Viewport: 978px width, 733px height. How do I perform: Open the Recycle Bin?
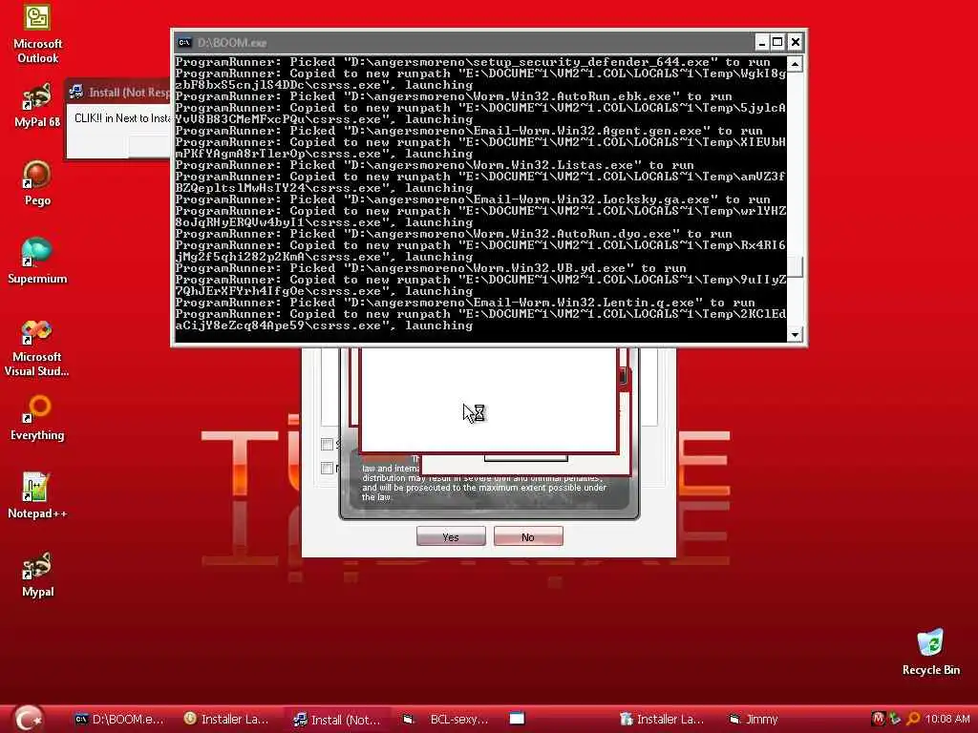(930, 653)
